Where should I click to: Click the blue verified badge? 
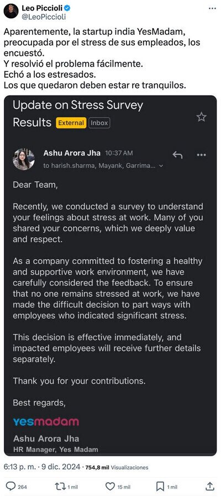(67, 8)
